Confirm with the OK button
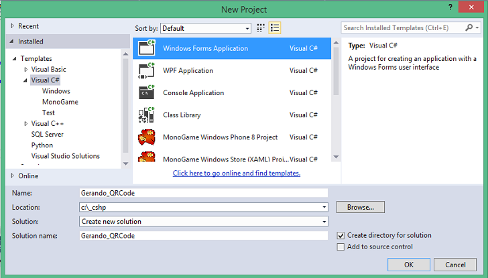 click(409, 265)
